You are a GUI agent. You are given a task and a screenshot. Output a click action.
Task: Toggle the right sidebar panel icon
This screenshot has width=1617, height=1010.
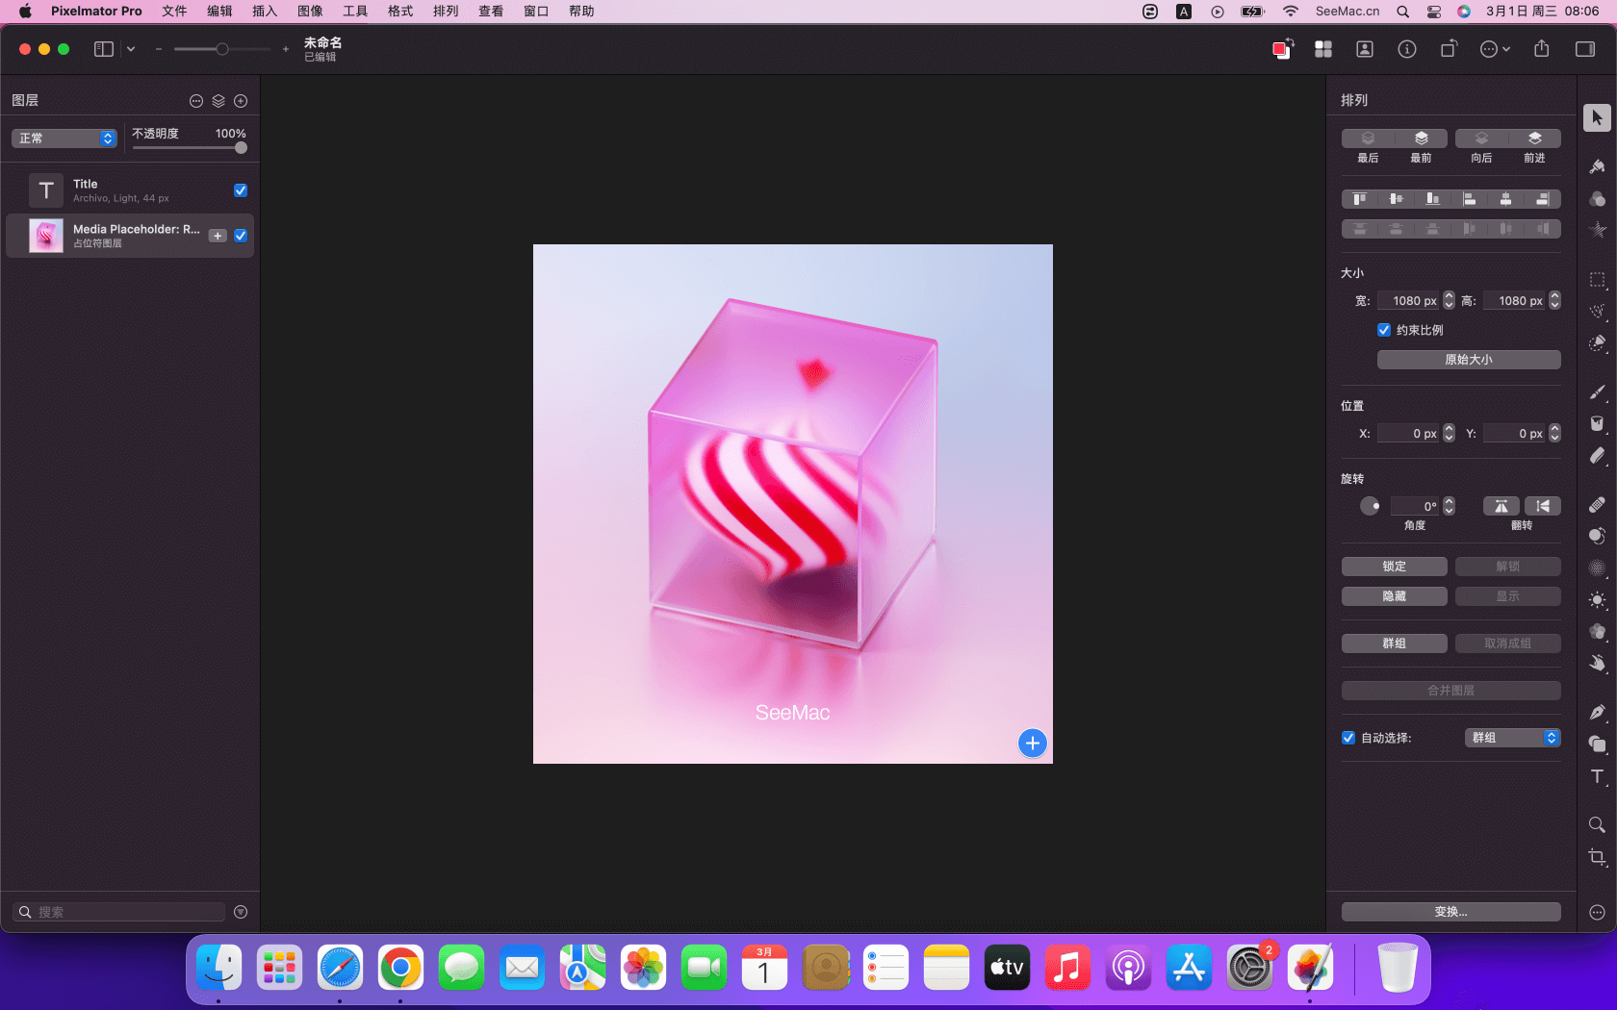click(1585, 49)
